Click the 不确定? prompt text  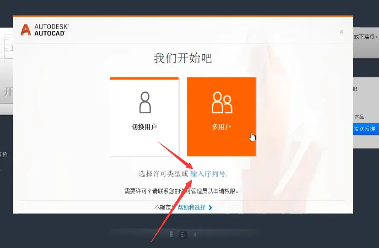pyautogui.click(x=164, y=207)
